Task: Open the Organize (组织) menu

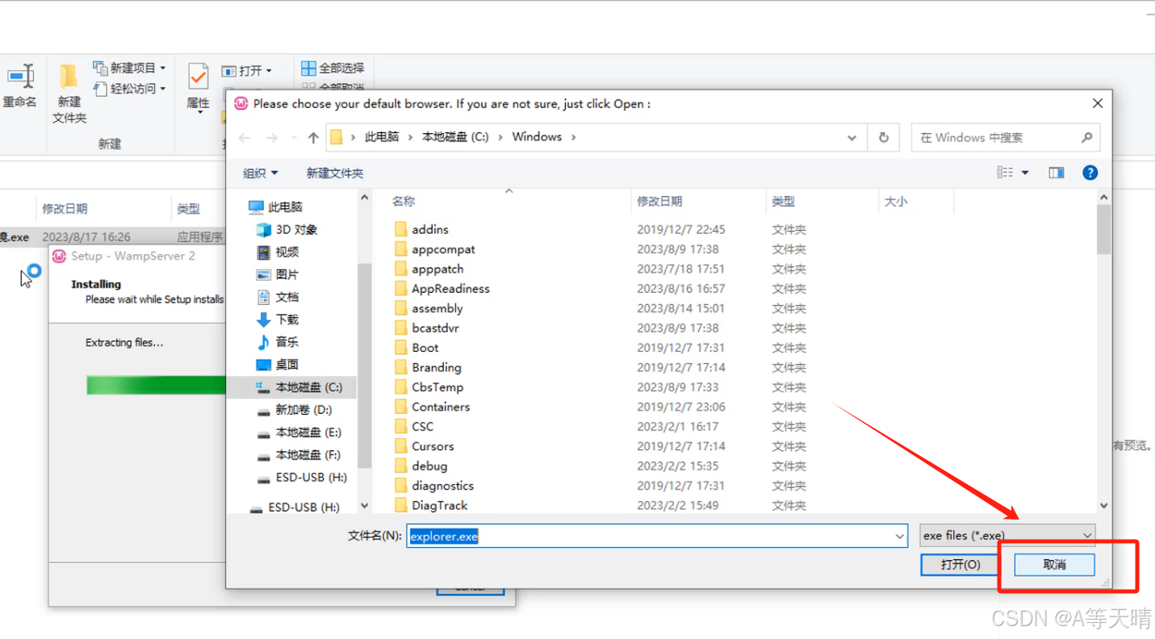Action: click(260, 173)
